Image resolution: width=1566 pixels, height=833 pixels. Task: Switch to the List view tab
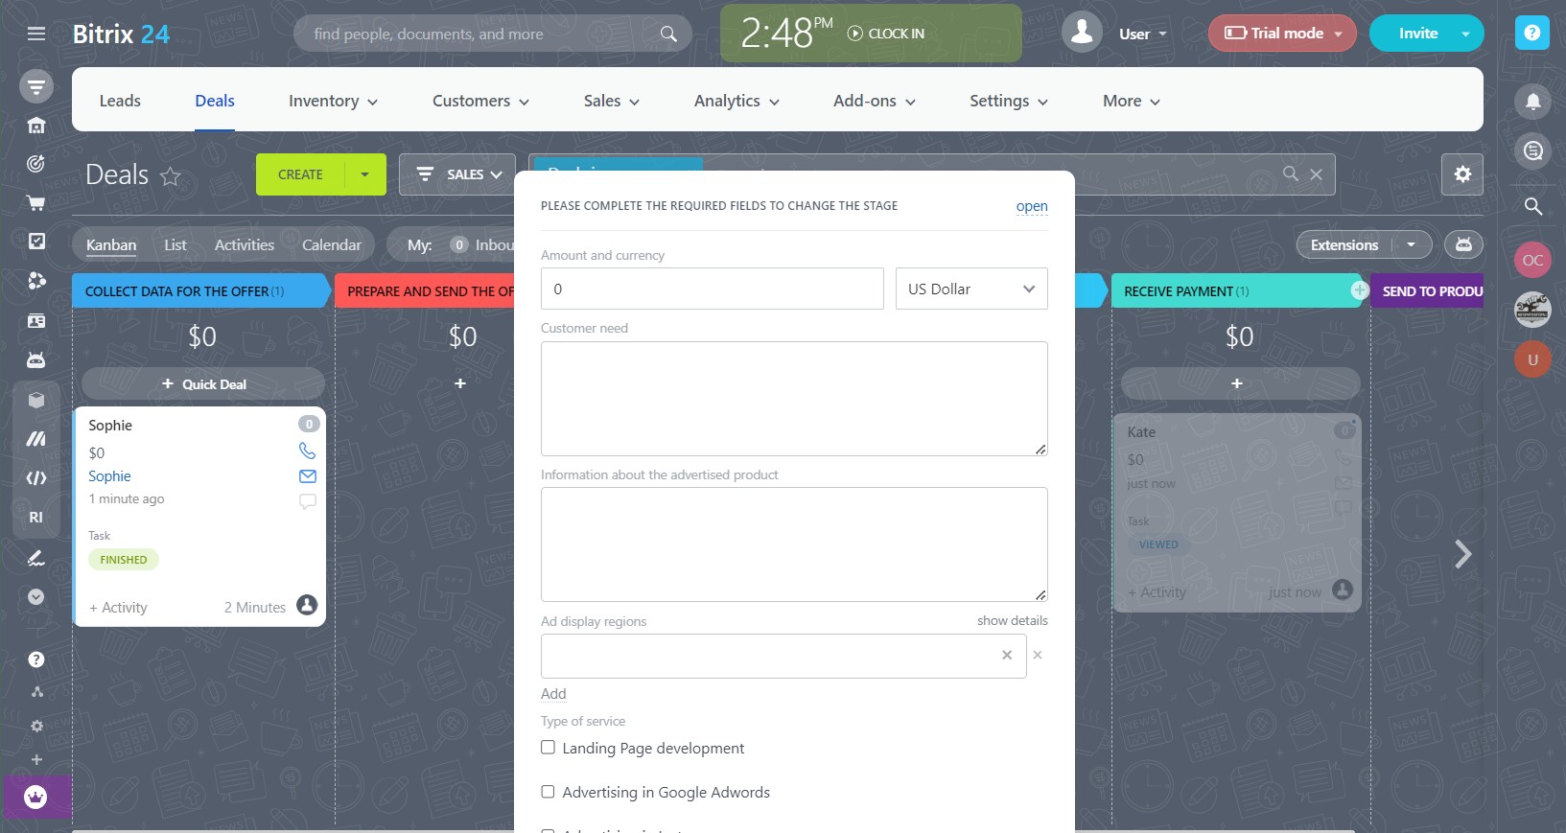tap(175, 244)
